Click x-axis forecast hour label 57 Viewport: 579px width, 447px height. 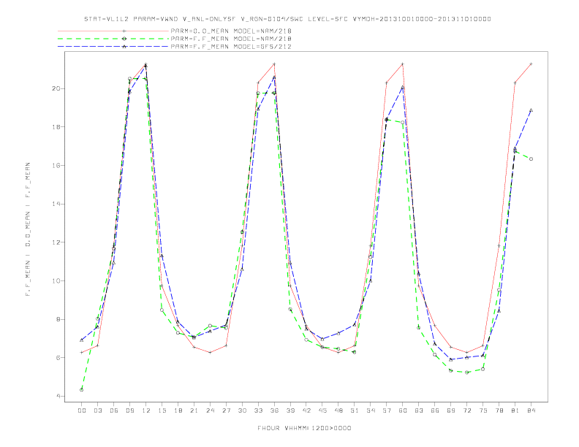click(387, 410)
